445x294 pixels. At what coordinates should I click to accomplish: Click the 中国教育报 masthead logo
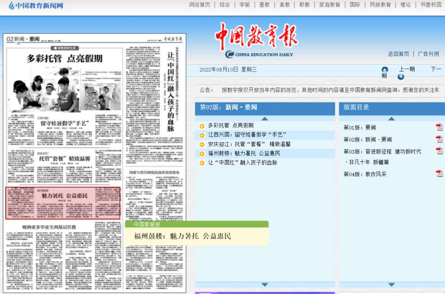tap(256, 40)
